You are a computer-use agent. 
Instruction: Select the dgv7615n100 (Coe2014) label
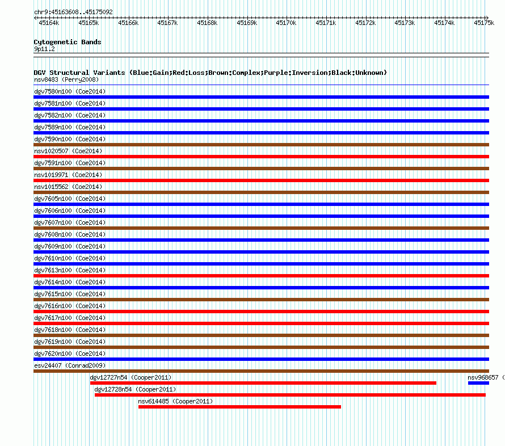click(70, 294)
